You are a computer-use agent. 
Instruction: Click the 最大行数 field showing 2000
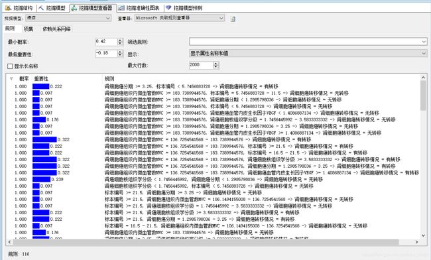[x=201, y=65]
